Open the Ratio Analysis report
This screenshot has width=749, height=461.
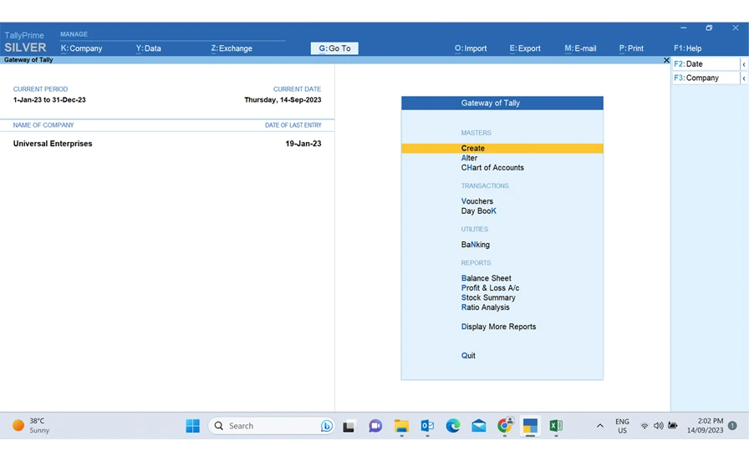pos(486,307)
